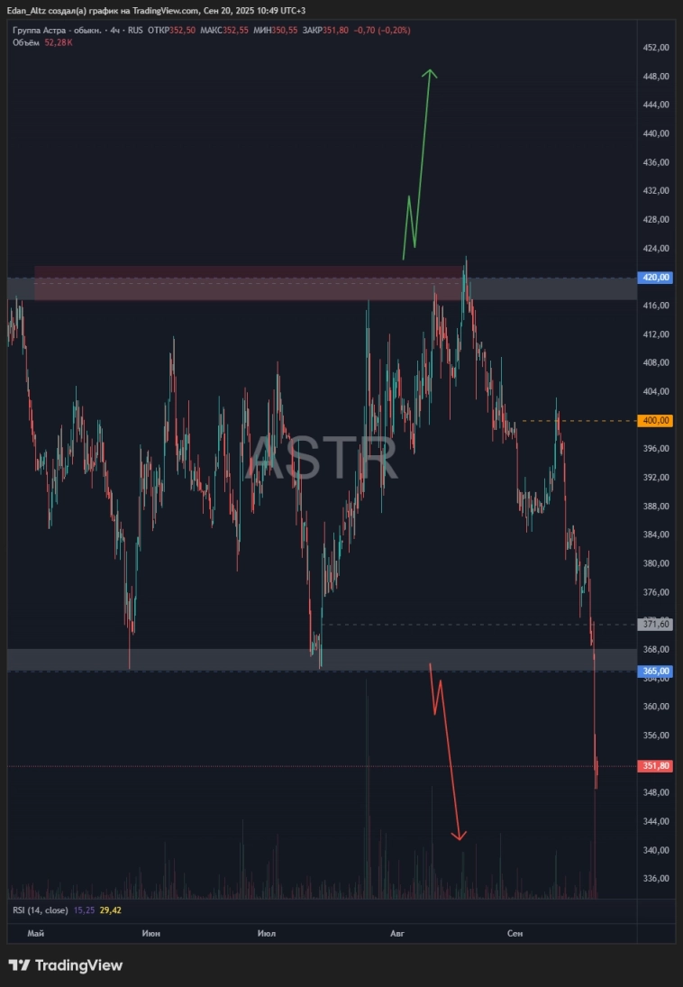Click the Группа Астра symbol title
The height and width of the screenshot is (987, 683).
[56, 31]
